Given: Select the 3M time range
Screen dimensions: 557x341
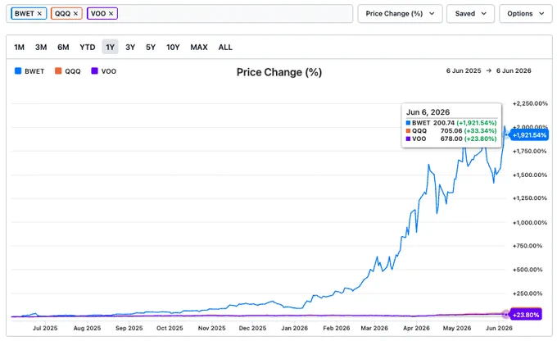Looking at the screenshot, I should [41, 47].
